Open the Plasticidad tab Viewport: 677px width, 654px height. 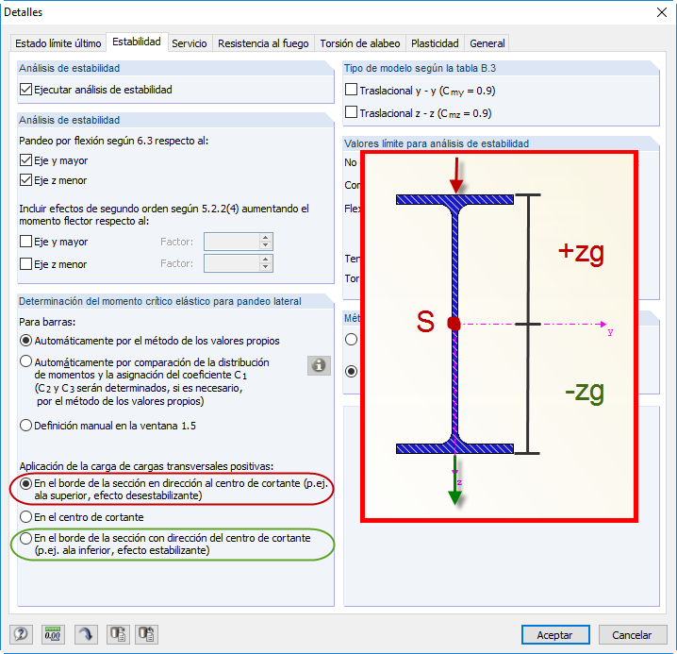point(435,43)
